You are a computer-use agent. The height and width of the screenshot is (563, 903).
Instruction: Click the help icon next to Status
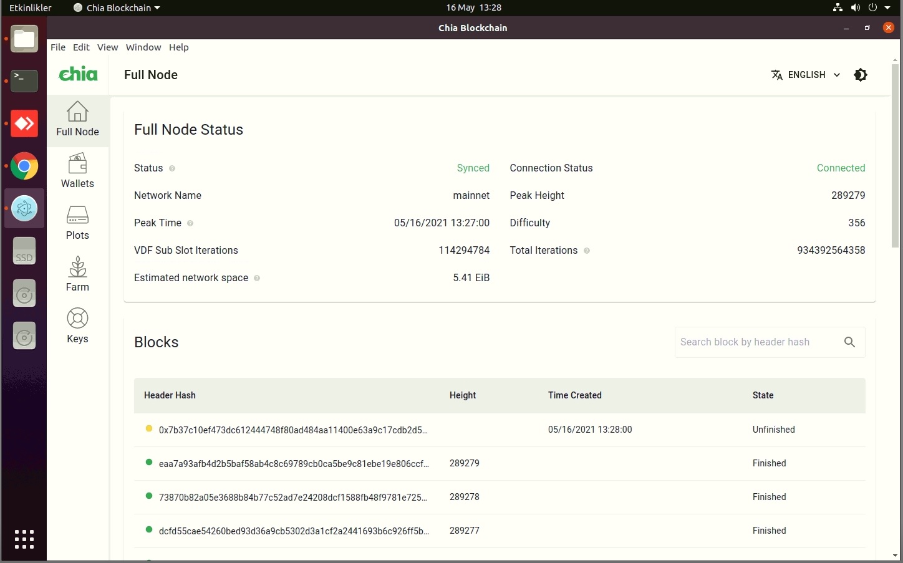pyautogui.click(x=171, y=168)
